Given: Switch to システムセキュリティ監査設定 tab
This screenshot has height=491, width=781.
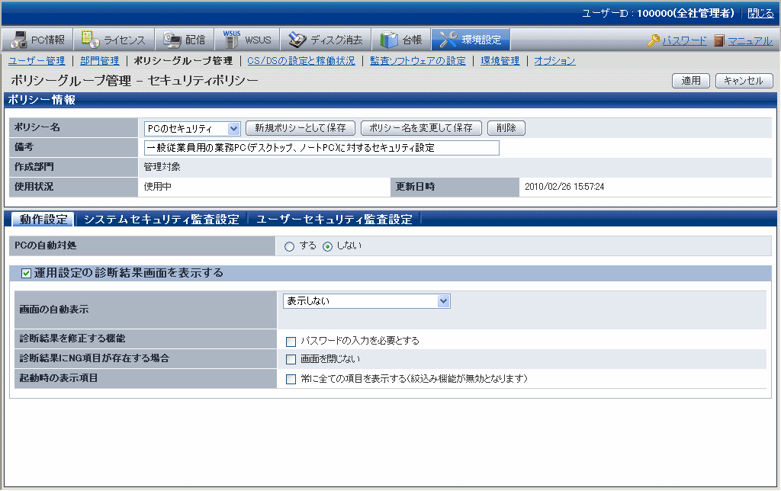Looking at the screenshot, I should tap(162, 219).
